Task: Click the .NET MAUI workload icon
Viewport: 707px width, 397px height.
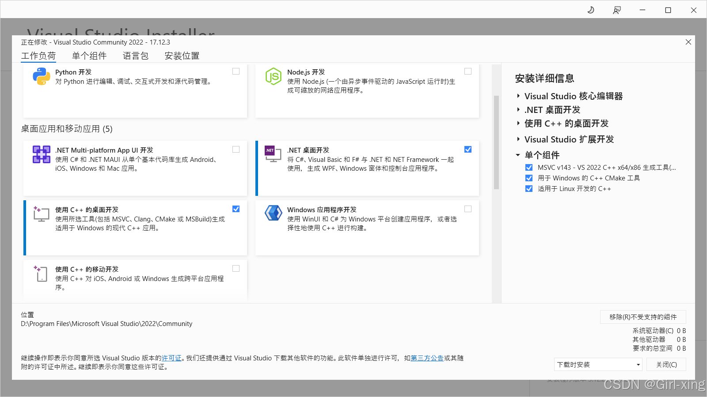Action: pyautogui.click(x=41, y=154)
